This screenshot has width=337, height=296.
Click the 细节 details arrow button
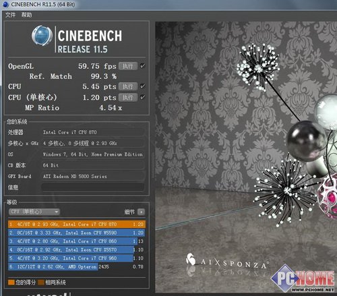coord(141,212)
